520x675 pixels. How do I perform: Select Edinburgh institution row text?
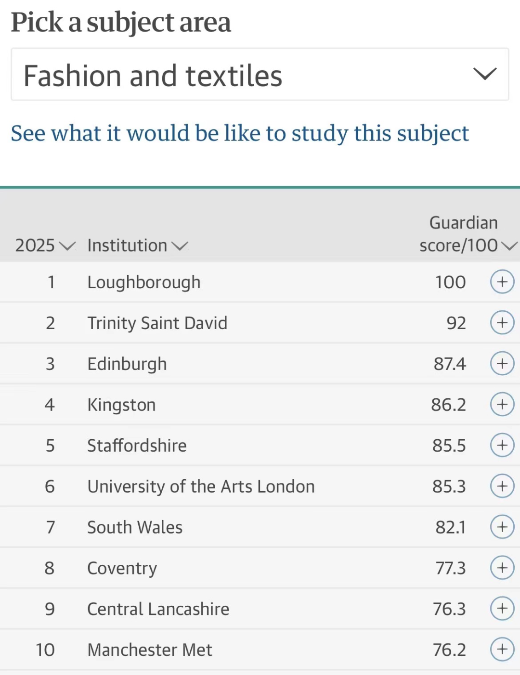[127, 364]
